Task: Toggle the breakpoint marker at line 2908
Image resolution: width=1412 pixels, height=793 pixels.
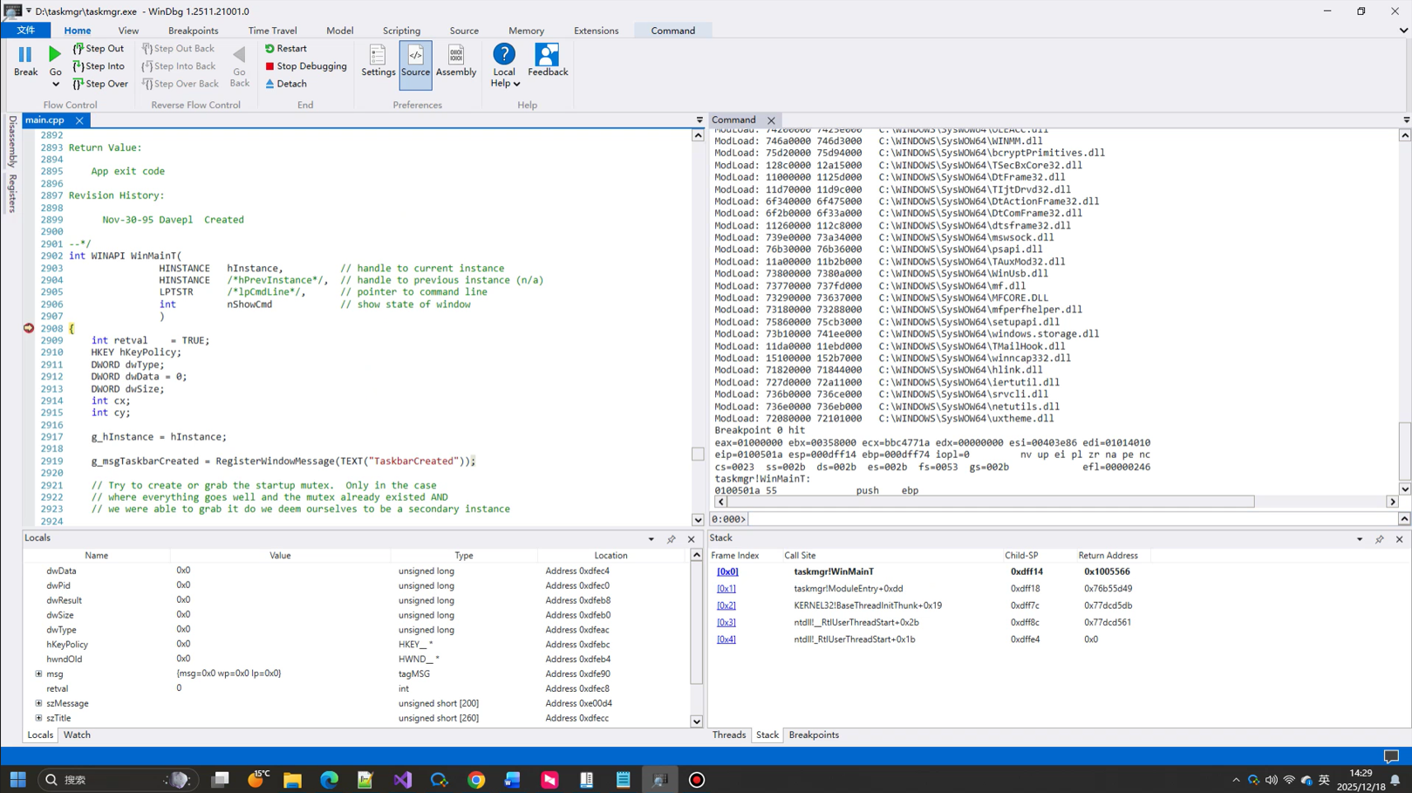Action: coord(27,328)
